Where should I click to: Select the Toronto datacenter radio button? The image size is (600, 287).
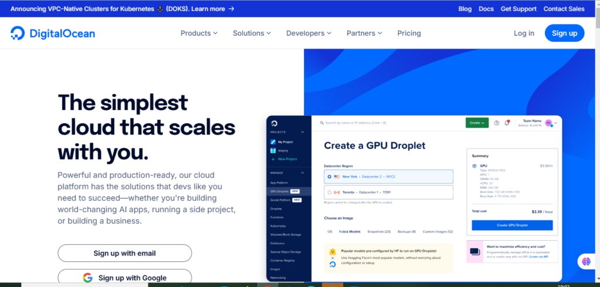(x=329, y=192)
